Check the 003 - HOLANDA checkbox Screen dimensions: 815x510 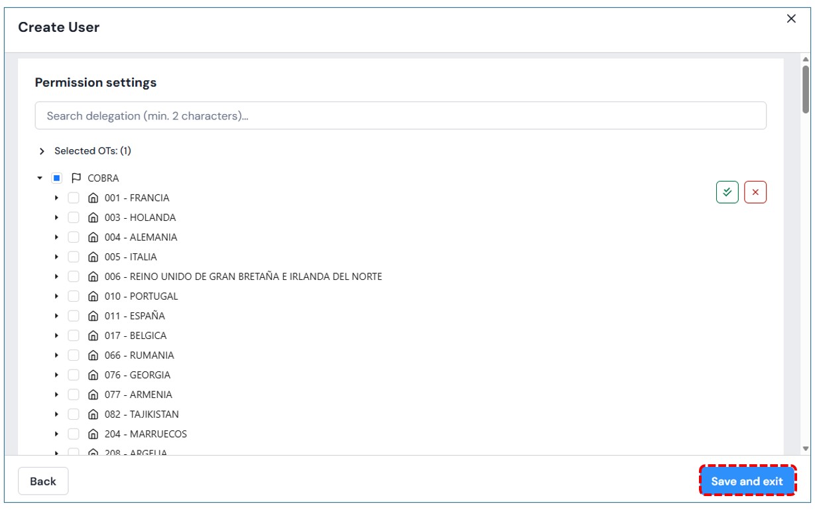click(x=74, y=218)
